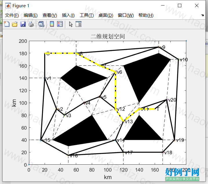This screenshot has width=208, height=184.
Task: Click node label v17
Action: pyautogui.click(x=129, y=152)
